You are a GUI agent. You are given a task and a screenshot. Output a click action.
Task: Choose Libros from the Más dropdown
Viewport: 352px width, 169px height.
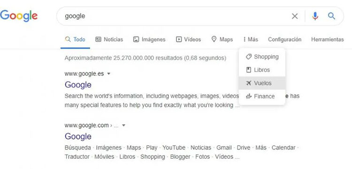coord(262,70)
